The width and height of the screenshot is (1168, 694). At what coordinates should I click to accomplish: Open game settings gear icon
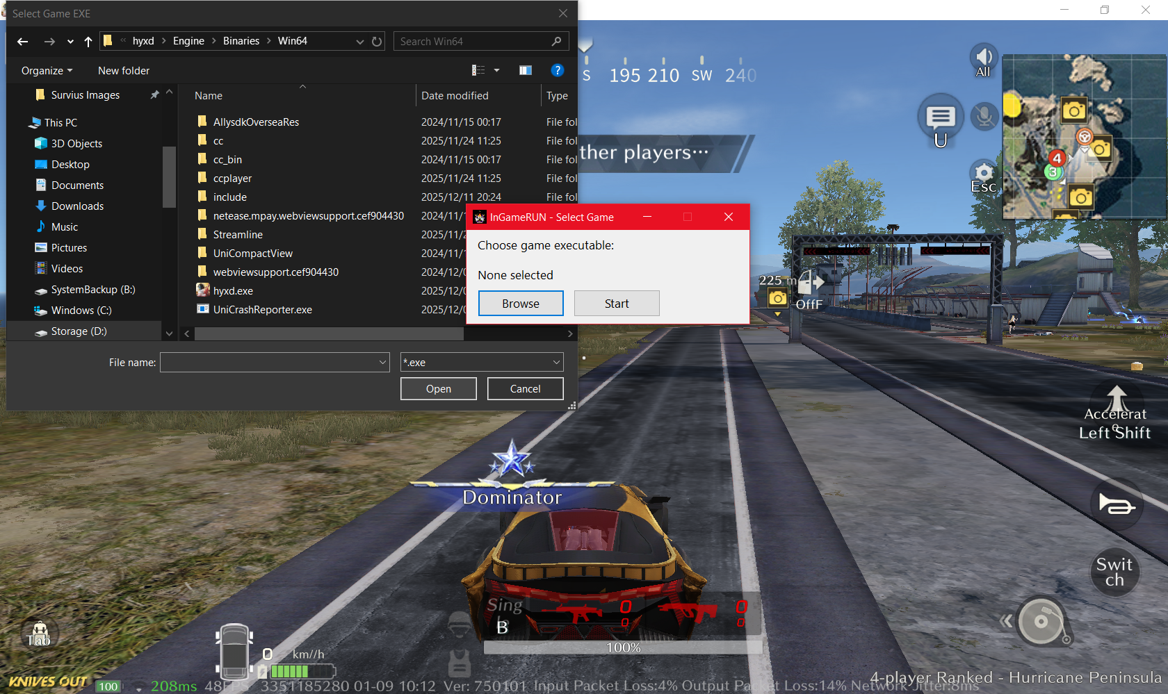tap(984, 173)
